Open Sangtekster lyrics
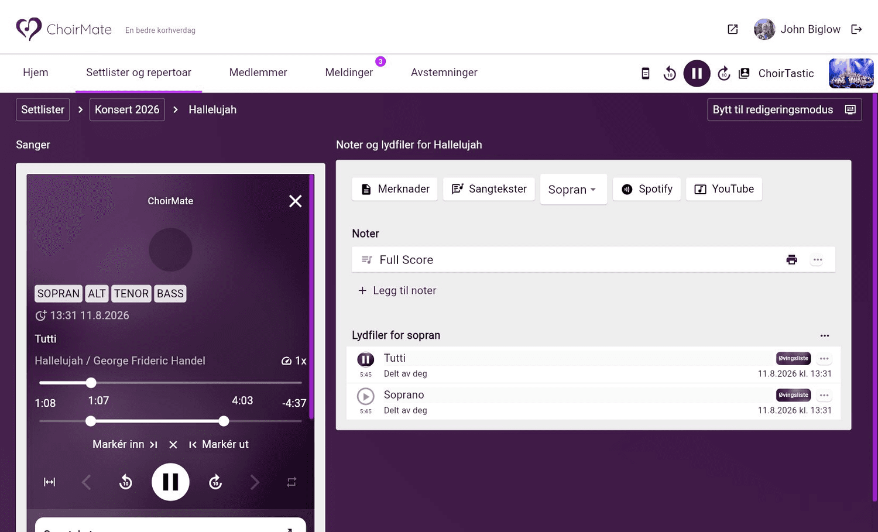 [489, 189]
